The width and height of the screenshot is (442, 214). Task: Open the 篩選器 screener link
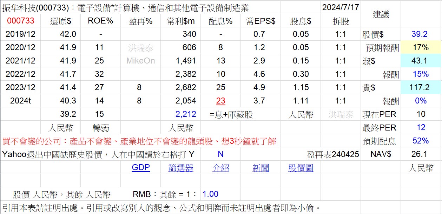tap(181, 168)
